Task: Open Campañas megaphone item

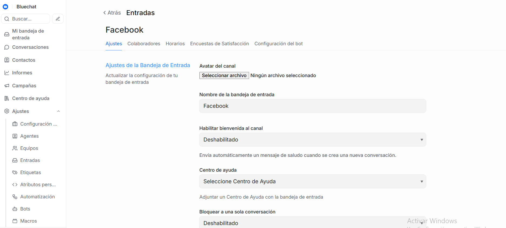Action: coord(24,86)
